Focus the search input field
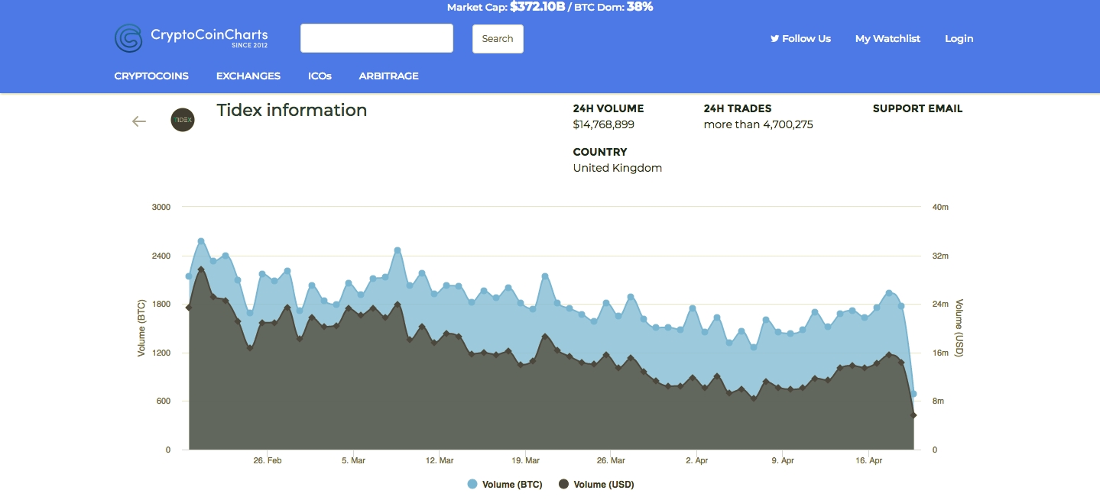This screenshot has height=503, width=1100. [x=377, y=38]
